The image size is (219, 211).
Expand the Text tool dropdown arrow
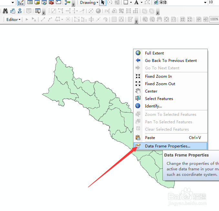[x=141, y=2]
